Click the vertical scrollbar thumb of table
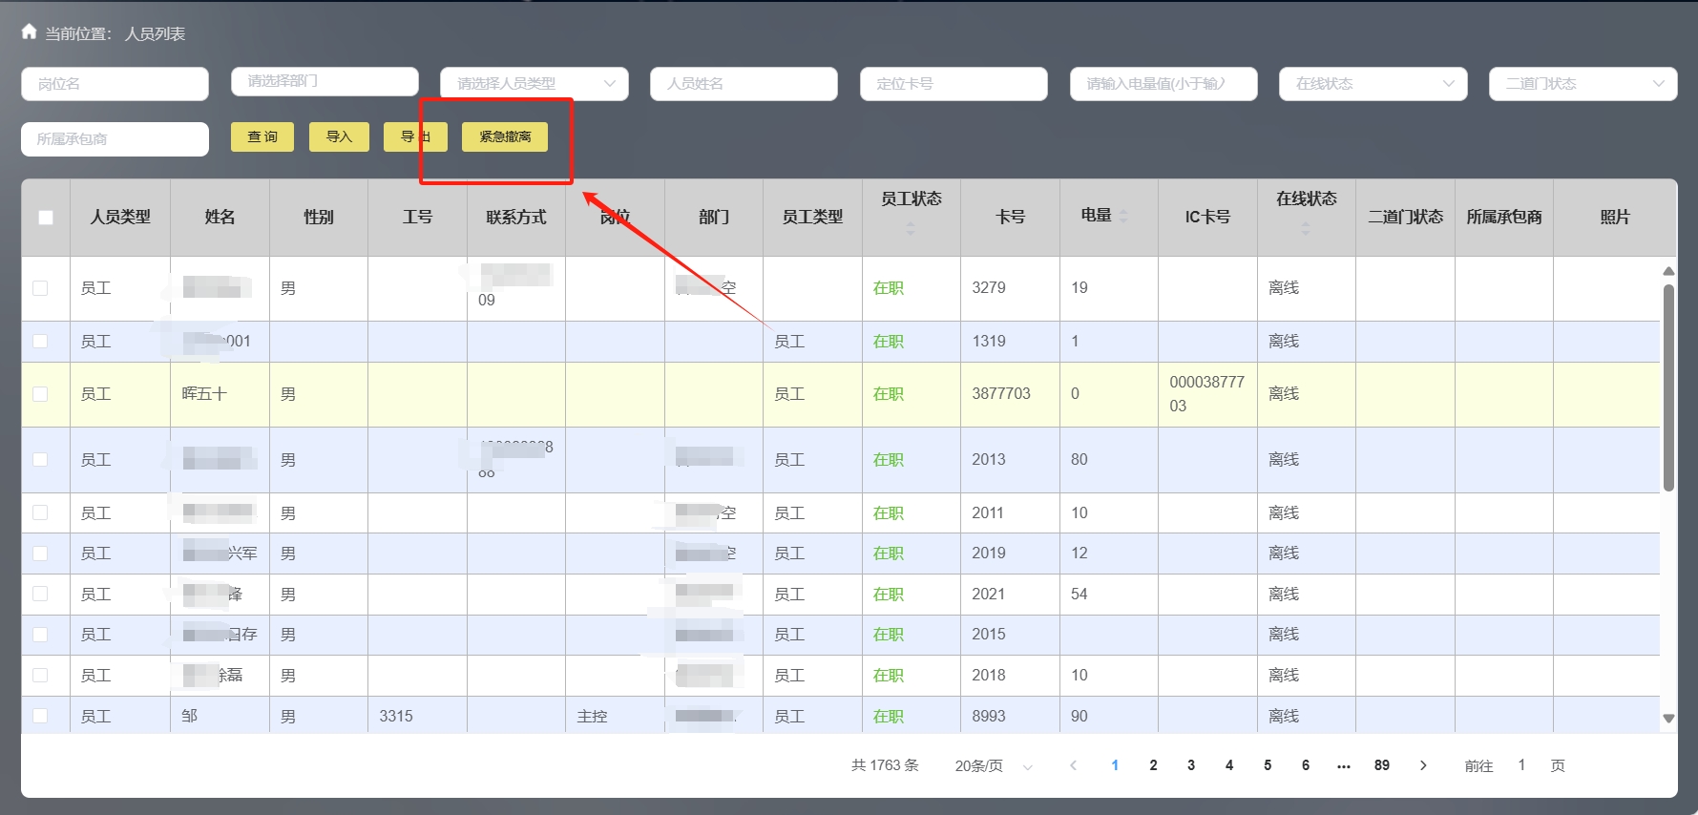 click(x=1668, y=387)
